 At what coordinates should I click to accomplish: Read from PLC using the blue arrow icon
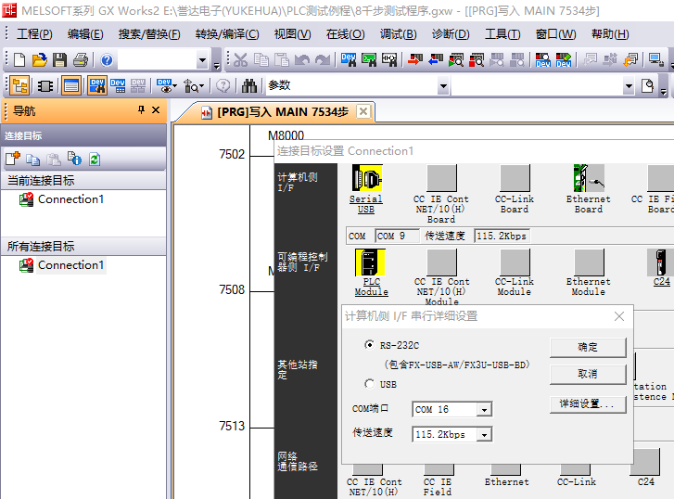(436, 59)
